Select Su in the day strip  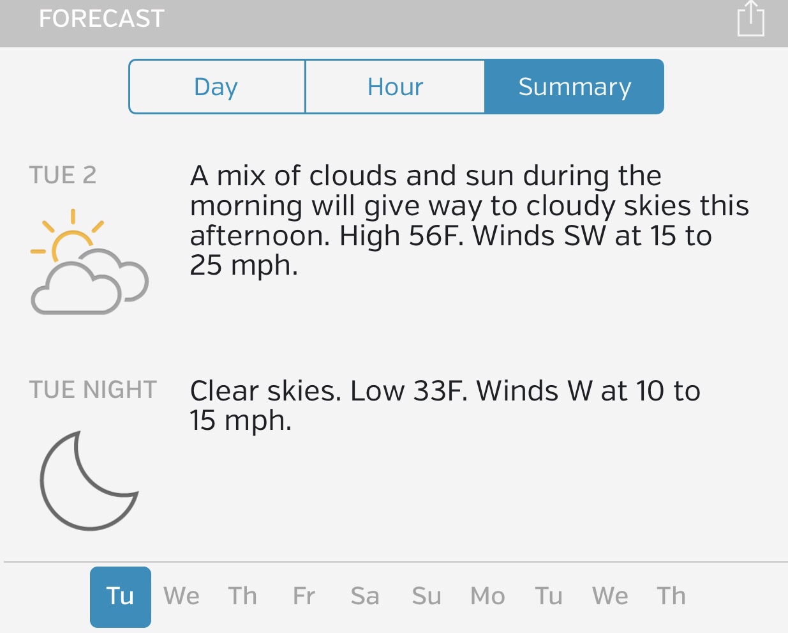[426, 597]
